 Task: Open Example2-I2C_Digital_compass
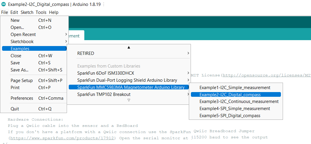(236, 95)
